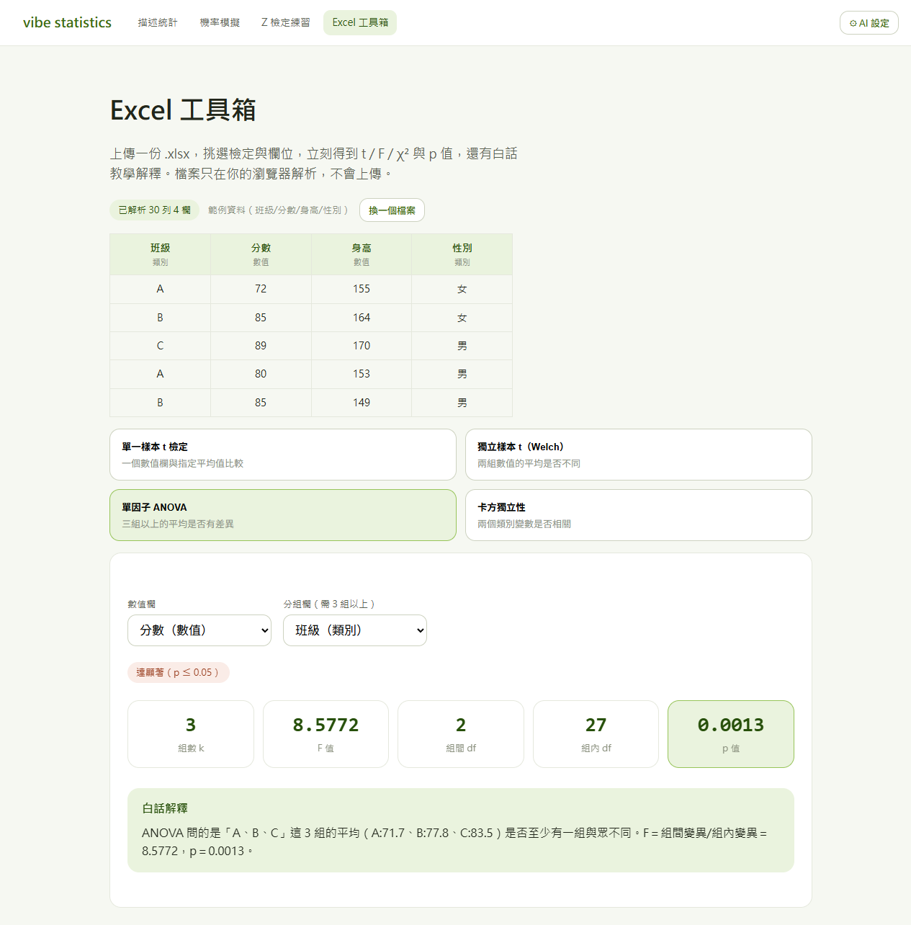Click the 班級 column header
911x925 pixels.
point(160,254)
